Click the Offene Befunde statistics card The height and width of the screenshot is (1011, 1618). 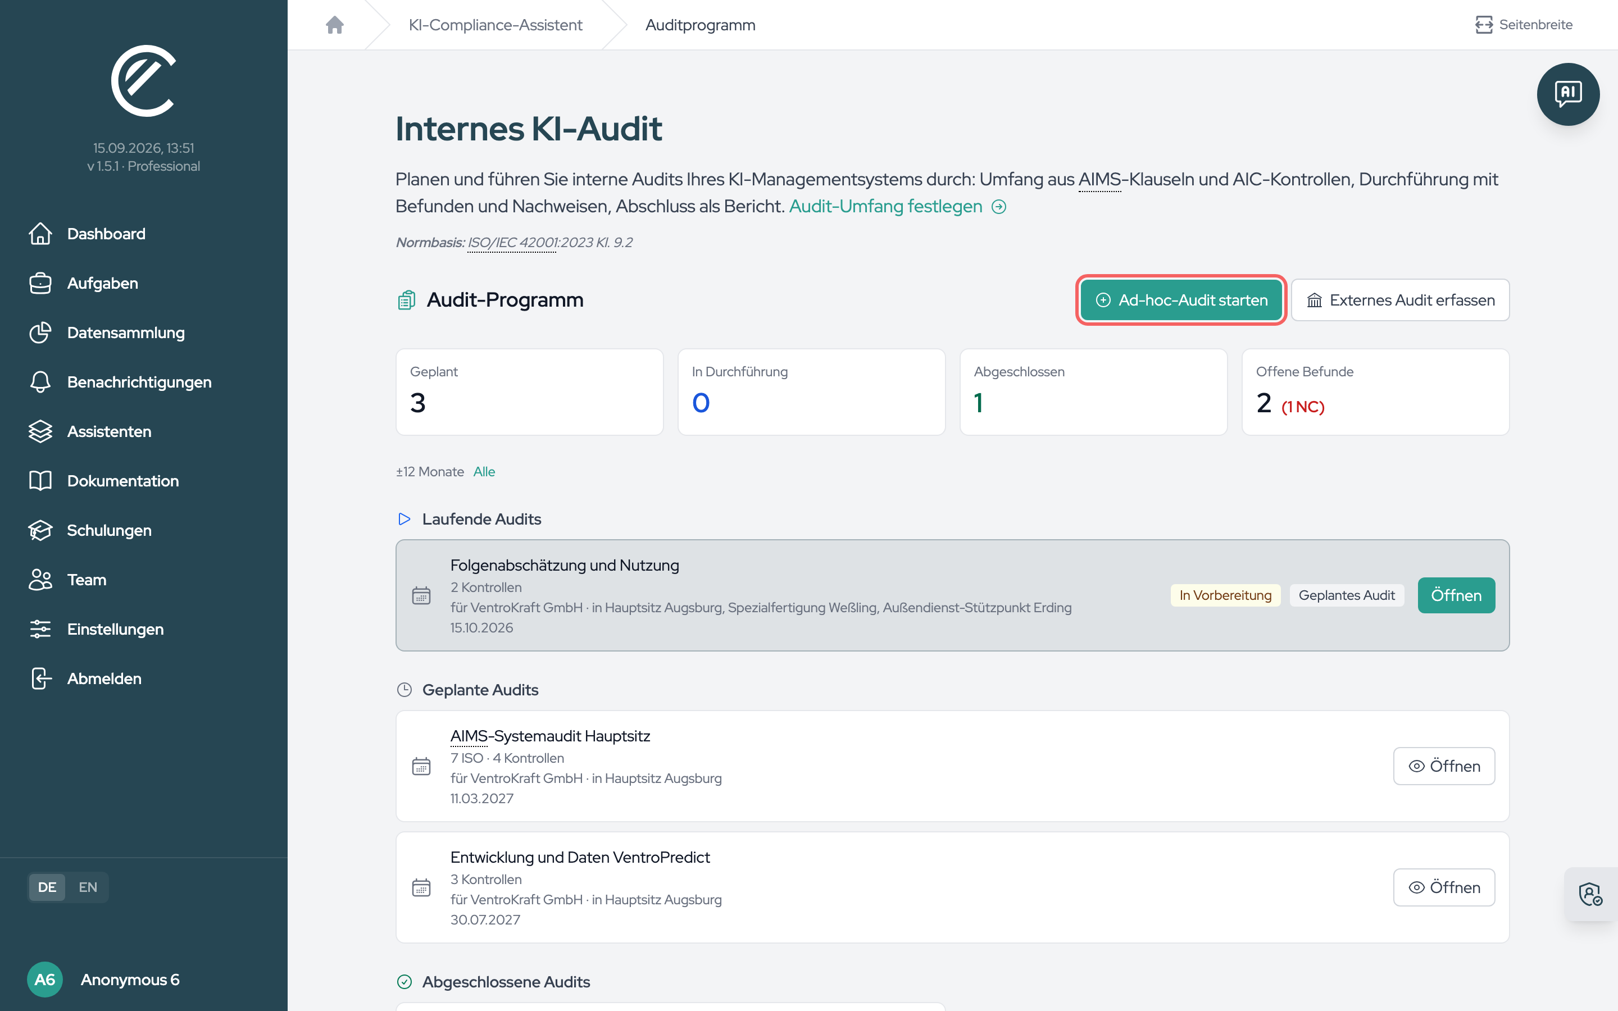pyautogui.click(x=1375, y=392)
